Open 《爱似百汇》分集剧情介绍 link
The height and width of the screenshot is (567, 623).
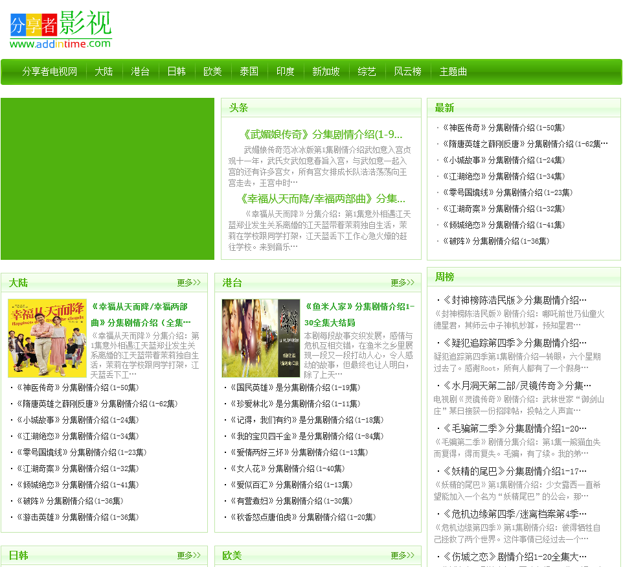(291, 485)
